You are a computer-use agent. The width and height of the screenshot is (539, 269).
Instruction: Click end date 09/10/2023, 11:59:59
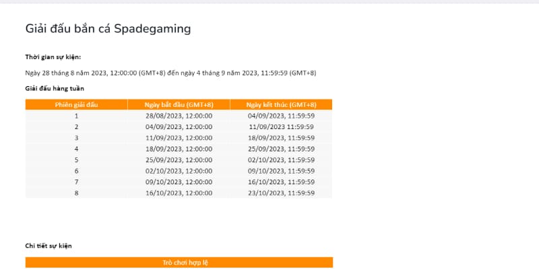click(281, 171)
